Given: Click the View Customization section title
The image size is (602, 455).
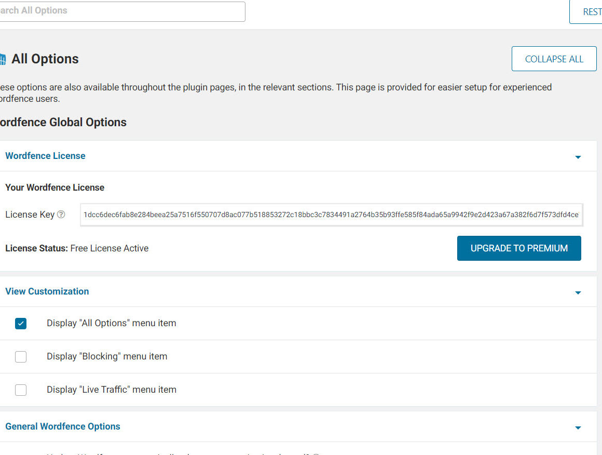Looking at the screenshot, I should tap(47, 291).
